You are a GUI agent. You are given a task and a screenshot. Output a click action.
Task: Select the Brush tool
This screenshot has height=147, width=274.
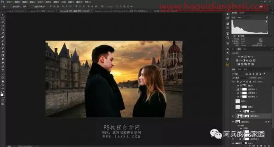[3, 41]
